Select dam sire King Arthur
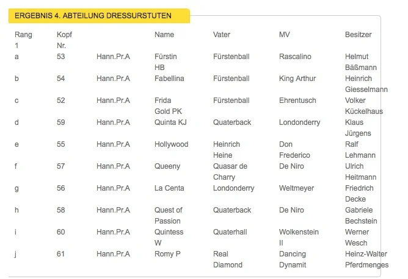This screenshot has width=408, height=279. [297, 79]
